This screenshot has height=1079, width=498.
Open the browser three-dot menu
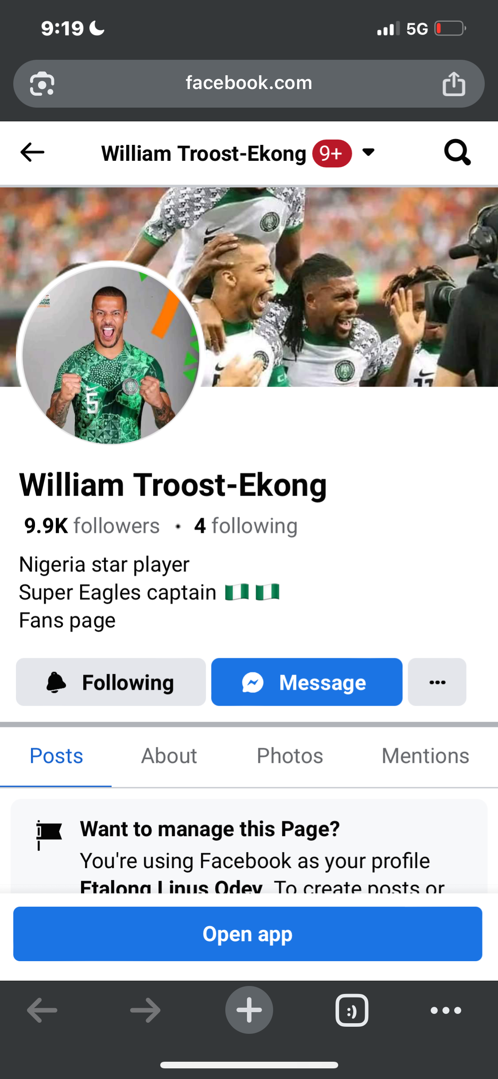[445, 1010]
